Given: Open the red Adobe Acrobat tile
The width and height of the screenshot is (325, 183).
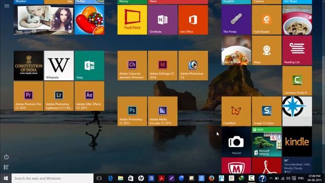Looking at the screenshot, I should pyautogui.click(x=267, y=166).
